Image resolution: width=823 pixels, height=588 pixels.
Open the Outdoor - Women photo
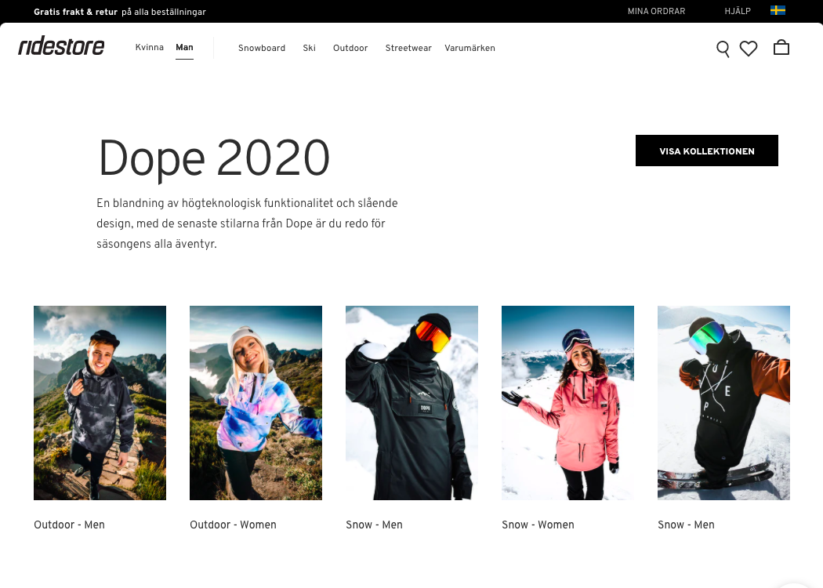coord(256,403)
